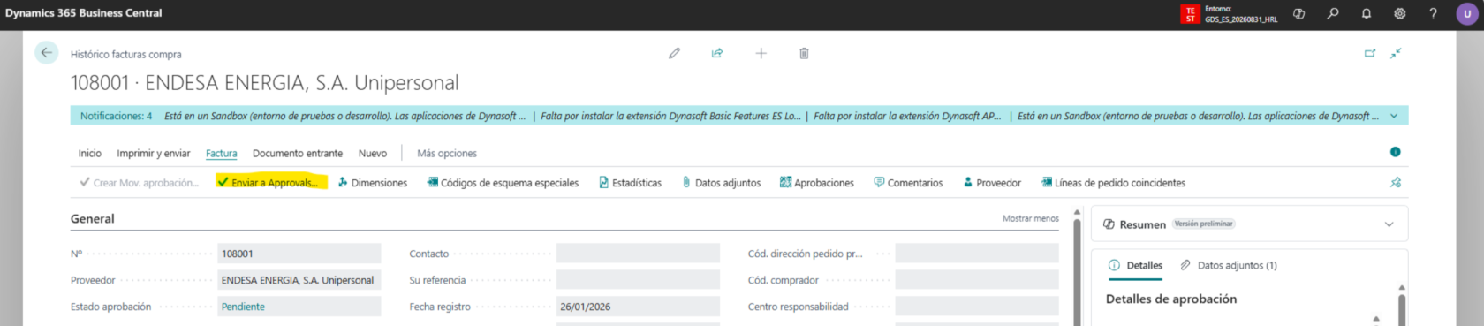The width and height of the screenshot is (1484, 326).
Task: Open the Más opciones menu
Action: click(447, 153)
